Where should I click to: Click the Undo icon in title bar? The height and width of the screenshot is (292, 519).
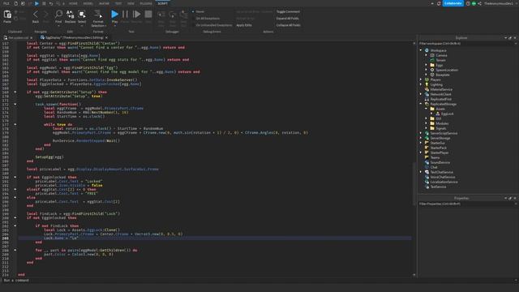coord(51,3)
